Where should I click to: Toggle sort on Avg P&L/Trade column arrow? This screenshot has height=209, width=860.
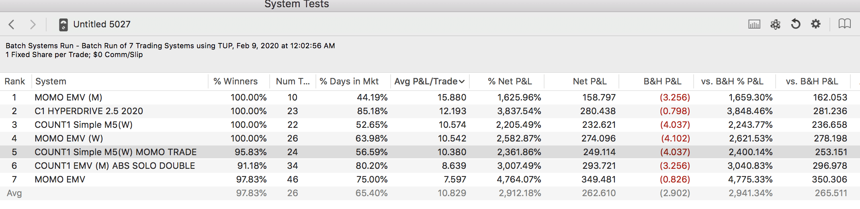(462, 82)
